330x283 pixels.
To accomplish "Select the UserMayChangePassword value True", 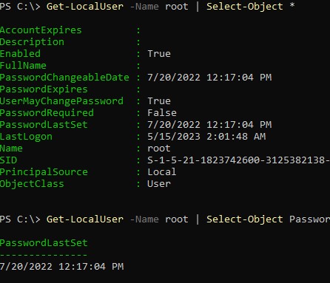I will [x=159, y=101].
